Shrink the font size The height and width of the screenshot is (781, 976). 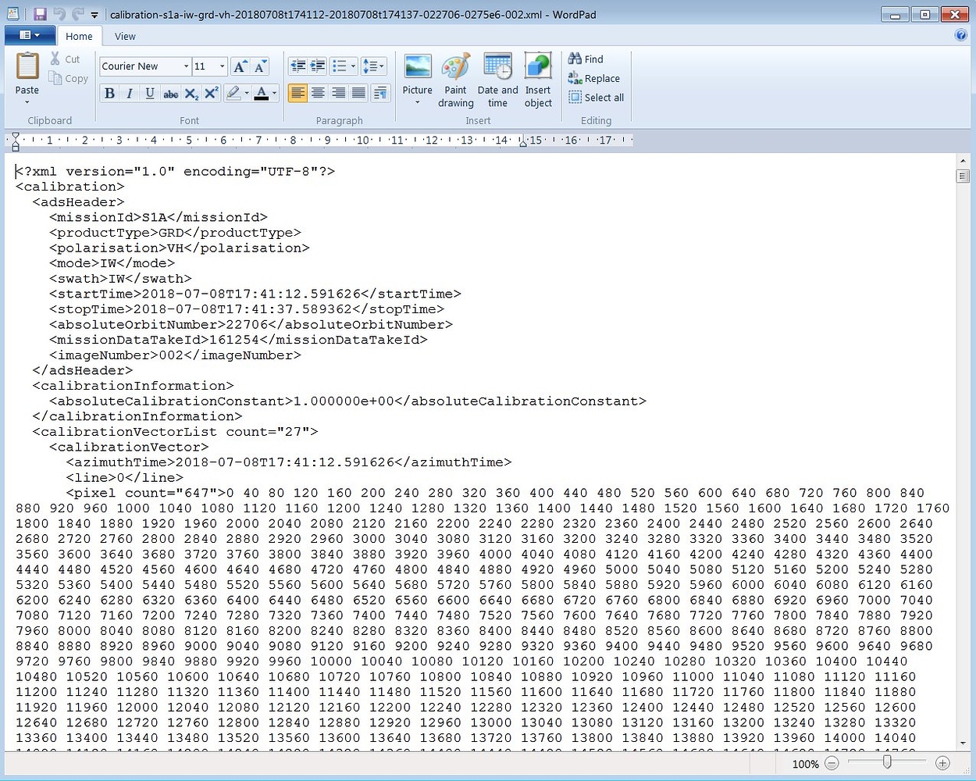[x=261, y=66]
